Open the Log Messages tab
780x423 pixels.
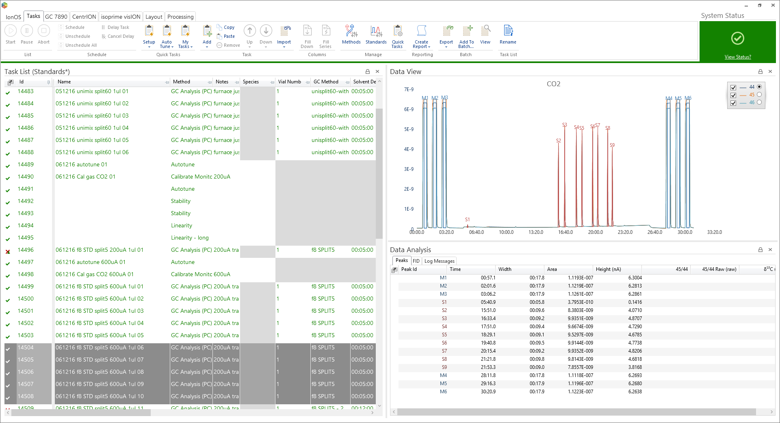pos(439,261)
